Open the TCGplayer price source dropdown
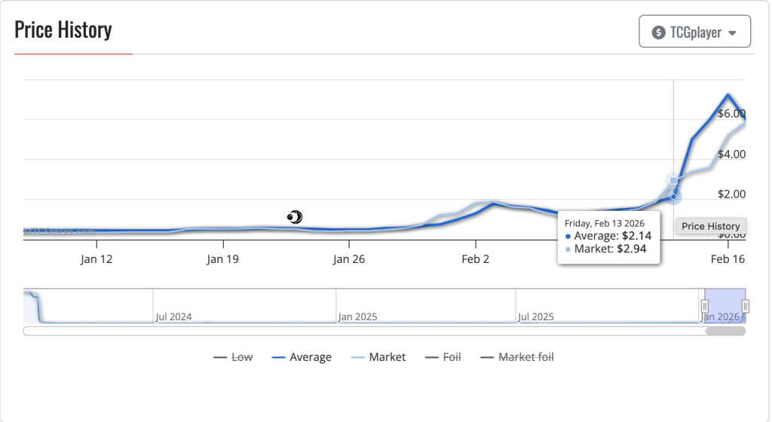This screenshot has height=422, width=772. click(694, 32)
